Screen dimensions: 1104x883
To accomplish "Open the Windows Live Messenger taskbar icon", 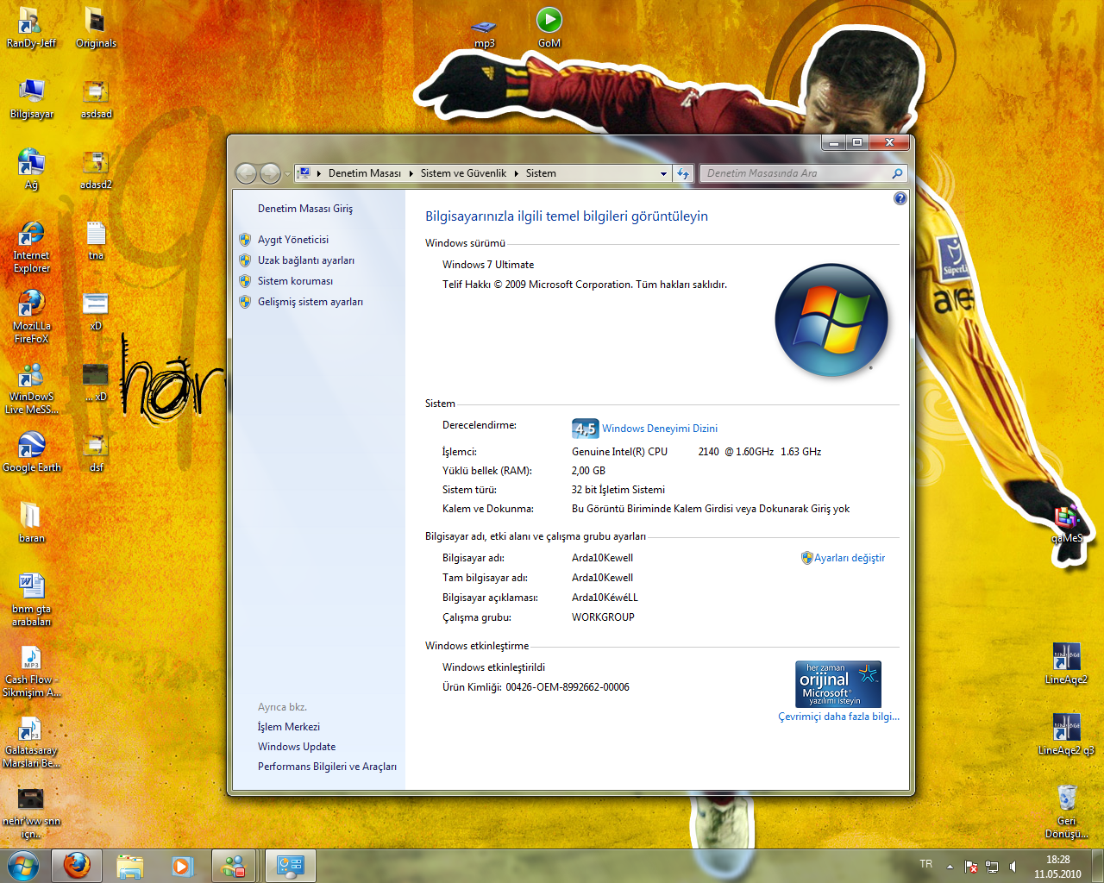I will [x=233, y=866].
